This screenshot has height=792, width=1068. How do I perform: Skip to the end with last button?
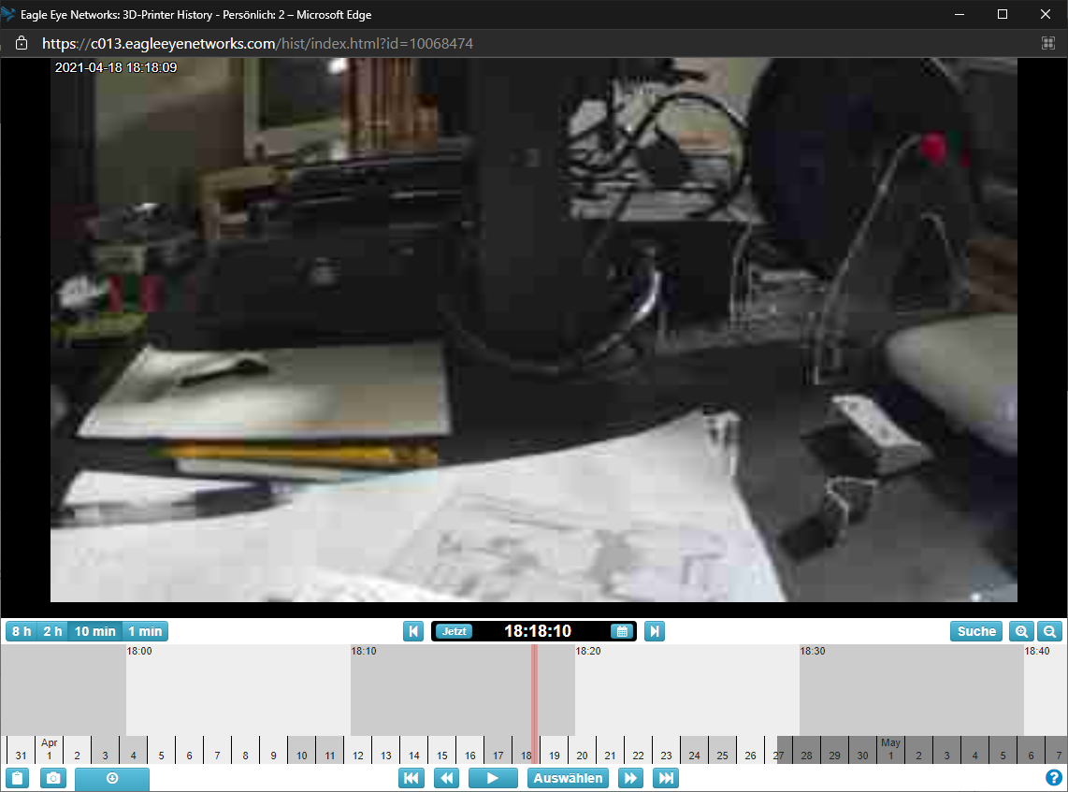coord(666,778)
